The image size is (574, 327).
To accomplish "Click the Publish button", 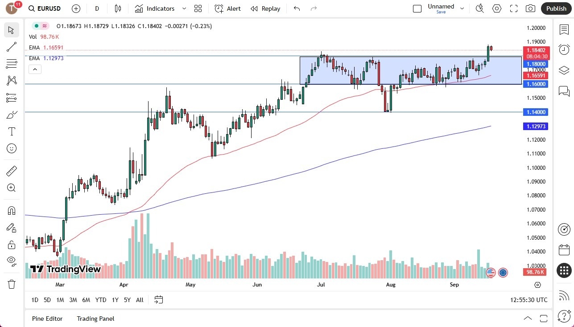I will pos(556,8).
